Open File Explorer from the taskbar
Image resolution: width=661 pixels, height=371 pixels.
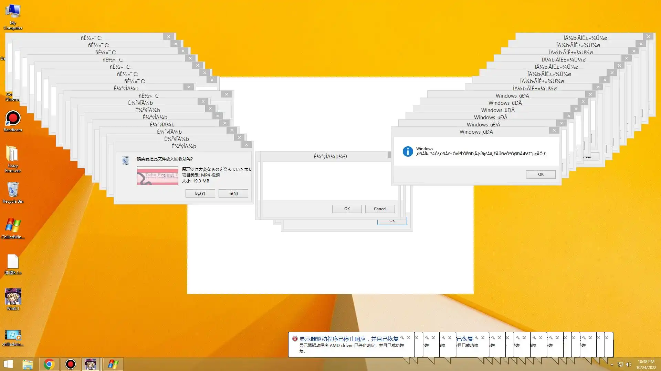pos(28,364)
